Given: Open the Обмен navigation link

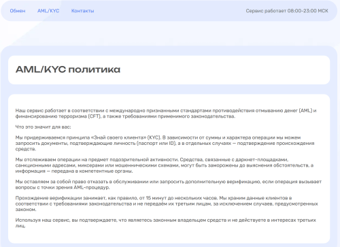Looking at the screenshot, I should click(18, 11).
